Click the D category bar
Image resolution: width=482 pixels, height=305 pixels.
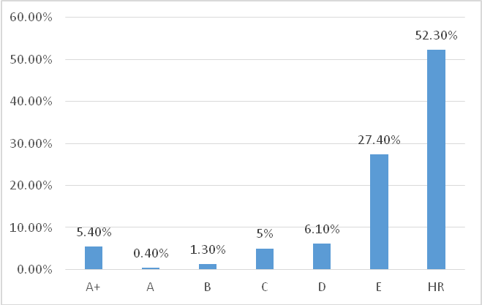[322, 257]
